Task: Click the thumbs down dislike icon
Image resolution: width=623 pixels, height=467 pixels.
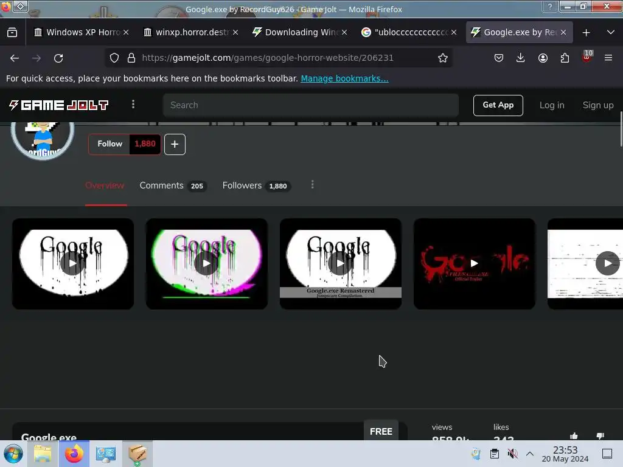Action: pyautogui.click(x=600, y=436)
